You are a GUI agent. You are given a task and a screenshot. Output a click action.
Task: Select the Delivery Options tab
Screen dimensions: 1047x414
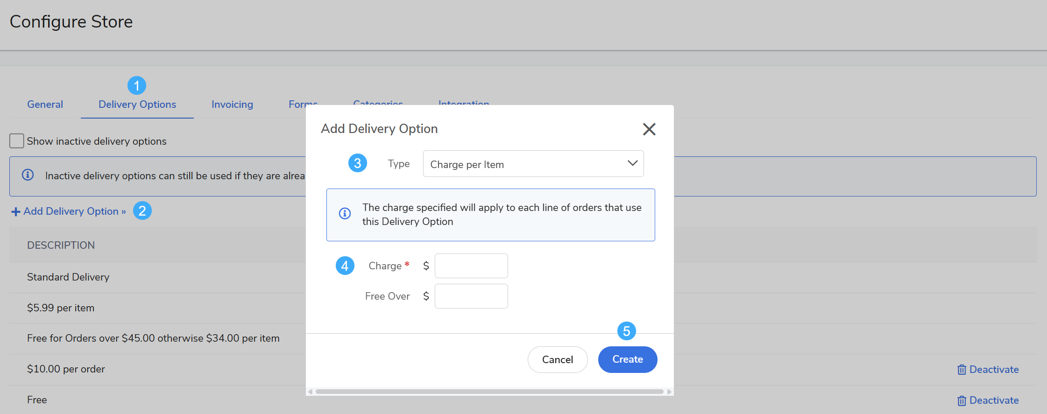point(137,105)
